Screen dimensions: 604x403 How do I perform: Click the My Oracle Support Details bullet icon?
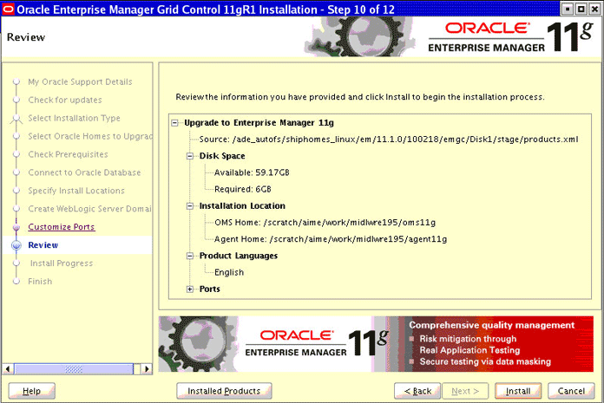click(16, 82)
